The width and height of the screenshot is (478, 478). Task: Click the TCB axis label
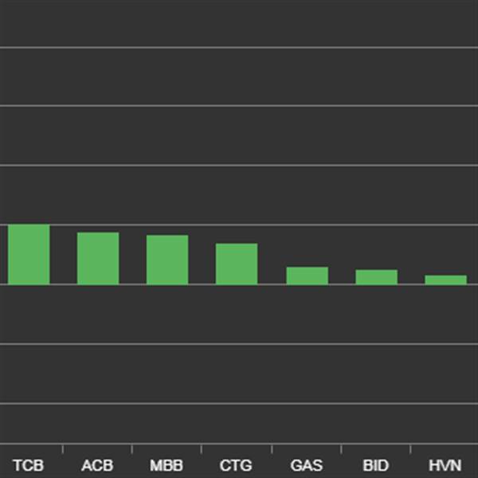pos(29,465)
